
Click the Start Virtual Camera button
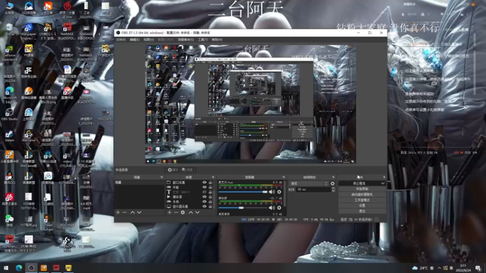[362, 194]
